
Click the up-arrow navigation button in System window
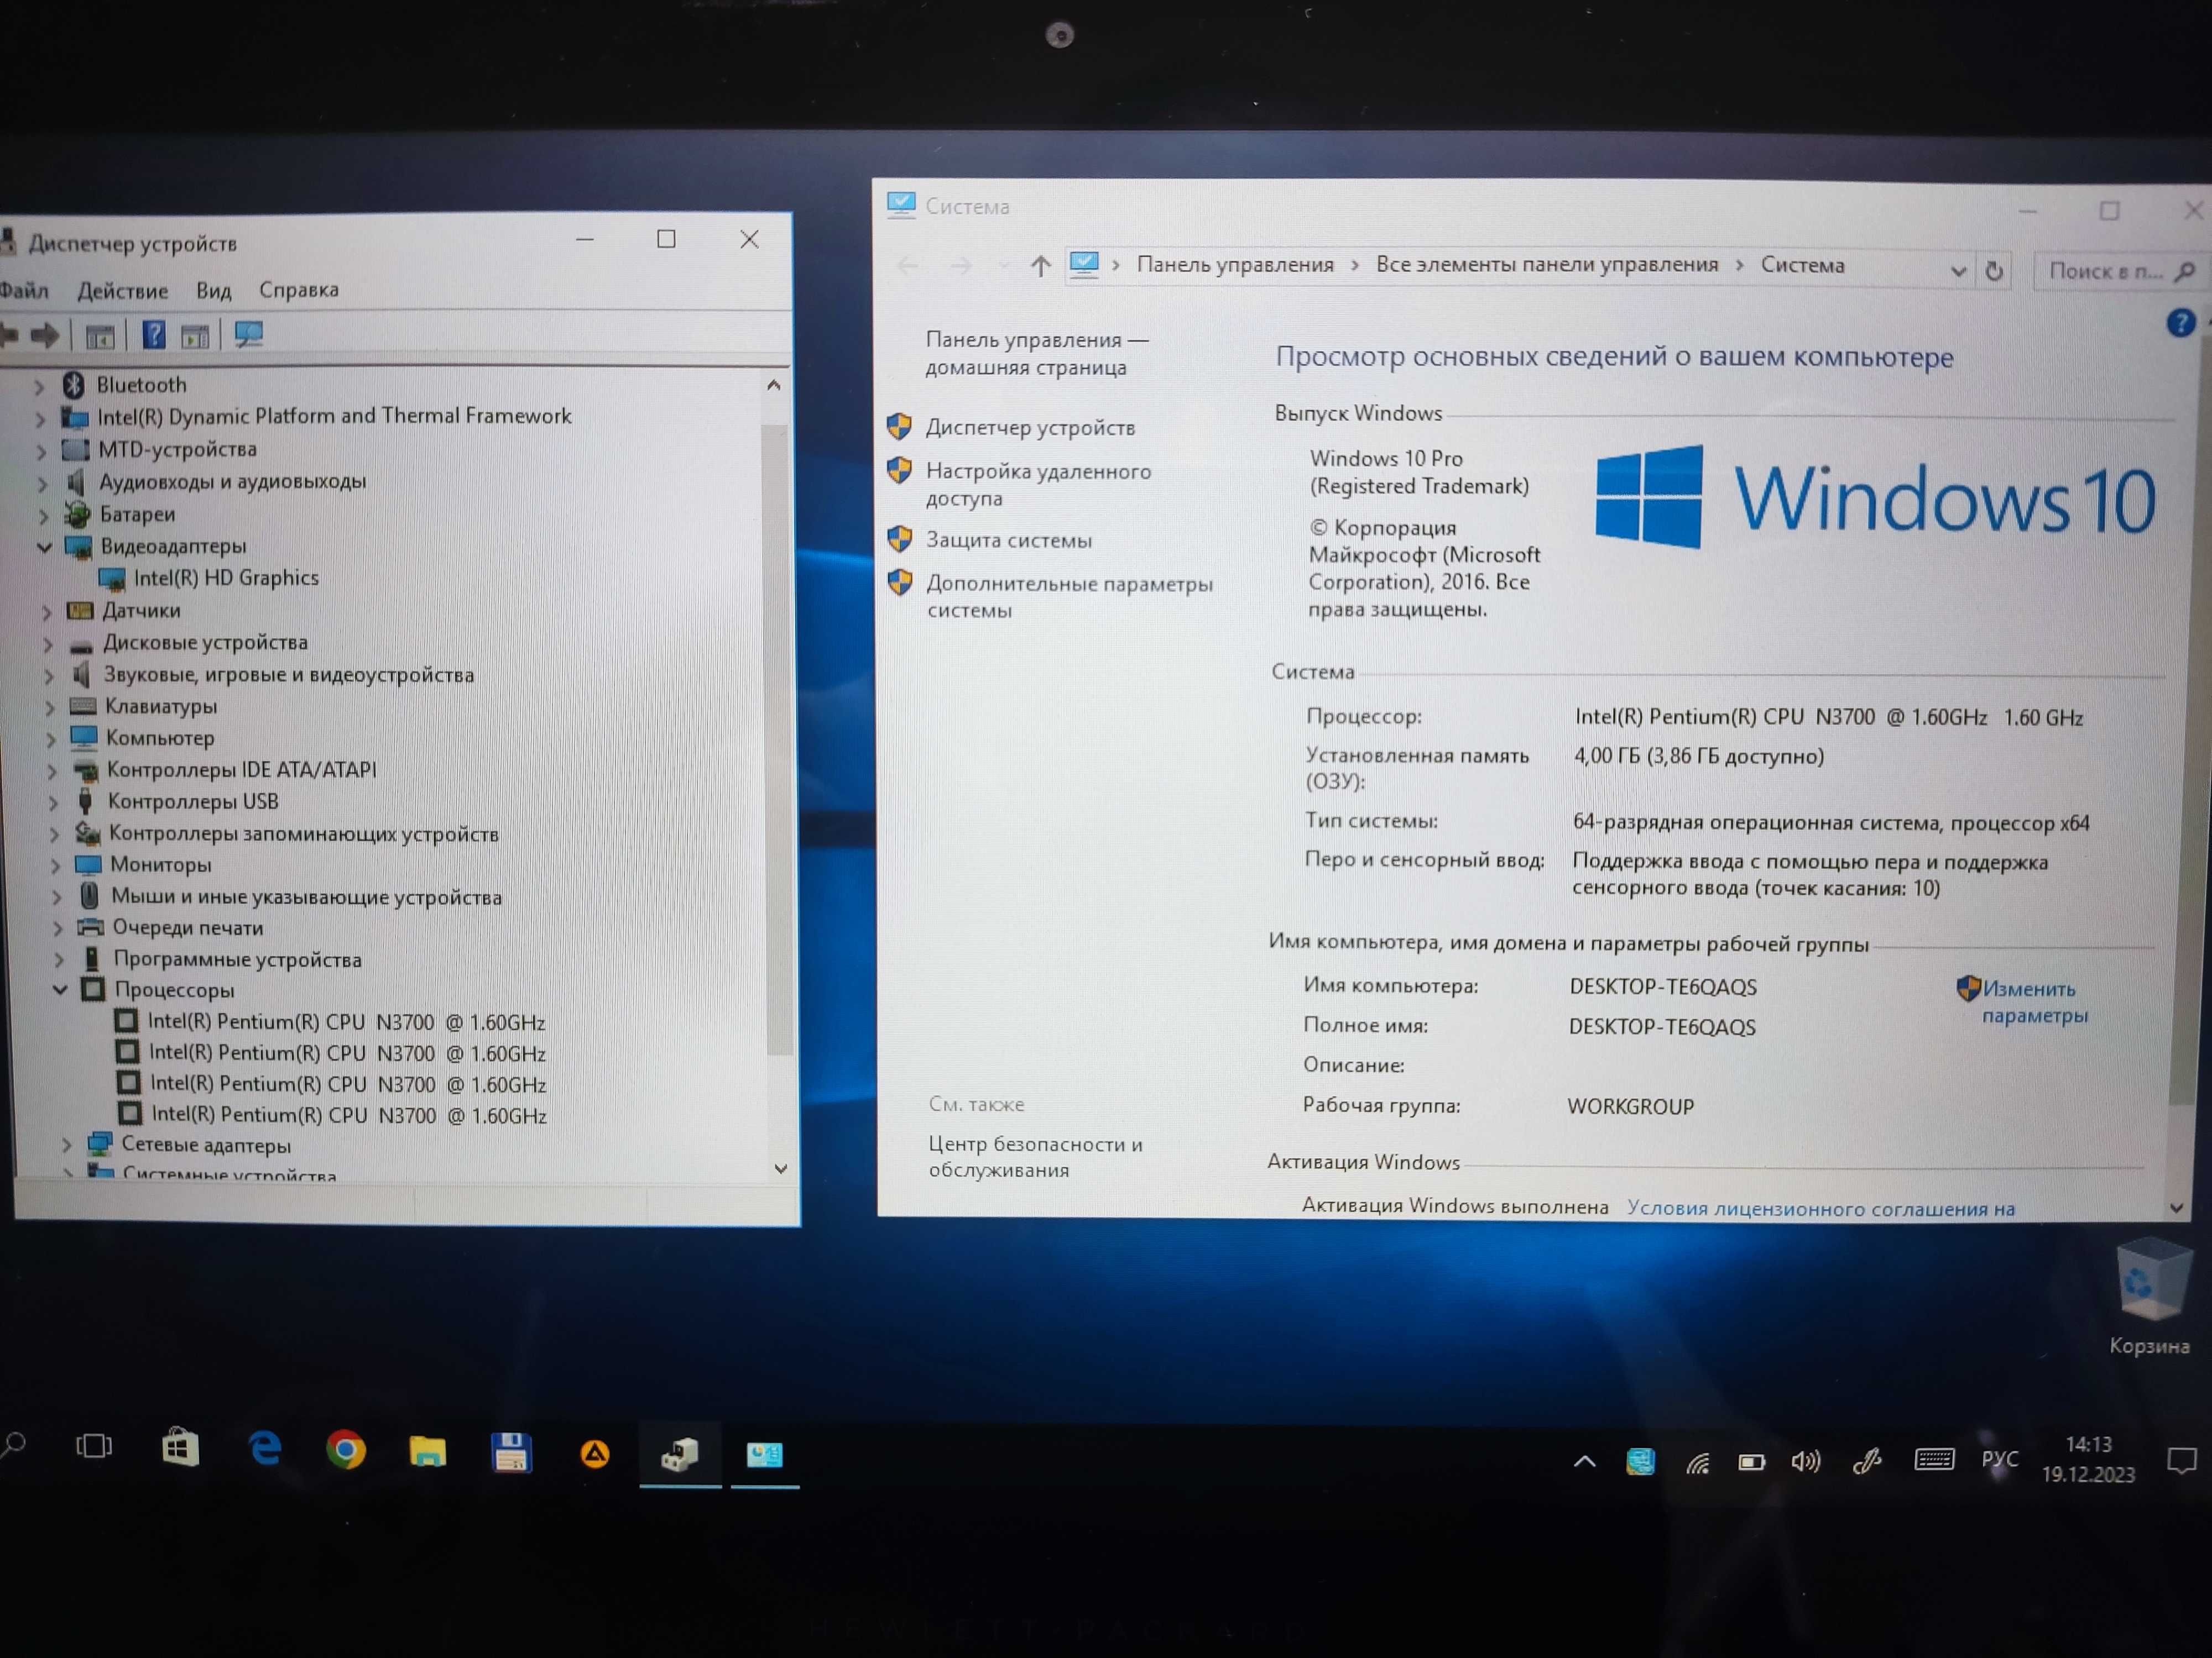tap(1040, 266)
